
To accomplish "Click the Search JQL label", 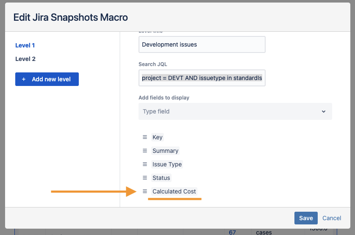I will (153, 64).
